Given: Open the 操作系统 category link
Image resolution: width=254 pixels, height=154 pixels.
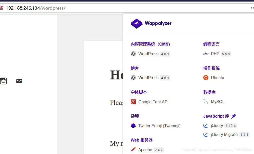Looking at the screenshot, I should pos(211,68).
